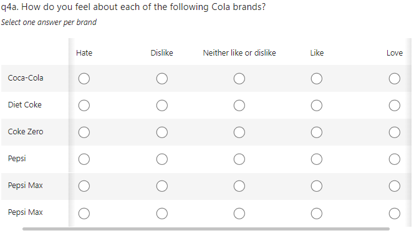Choose Hate for Coke Zero

pos(84,132)
